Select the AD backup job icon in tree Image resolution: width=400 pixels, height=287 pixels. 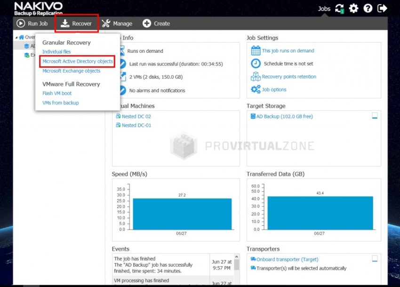26,46
